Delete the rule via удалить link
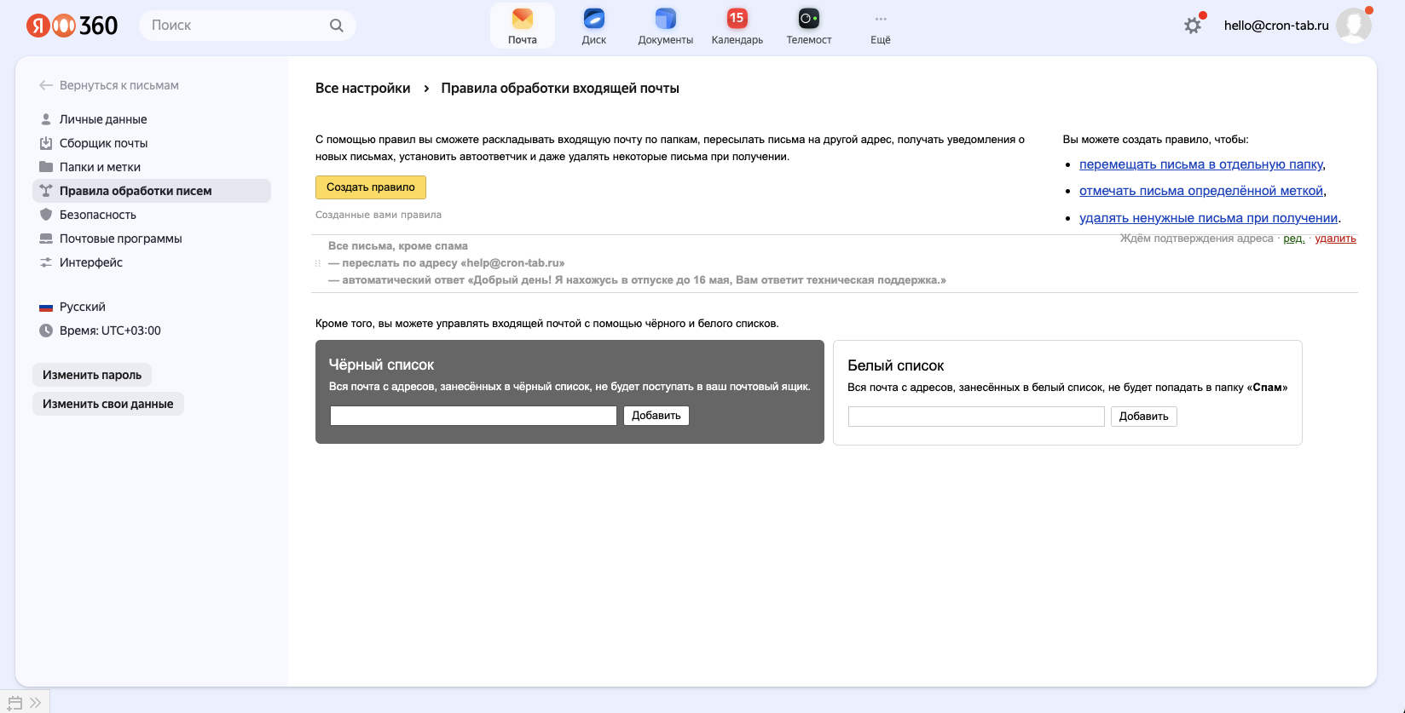This screenshot has width=1405, height=713. (1335, 239)
